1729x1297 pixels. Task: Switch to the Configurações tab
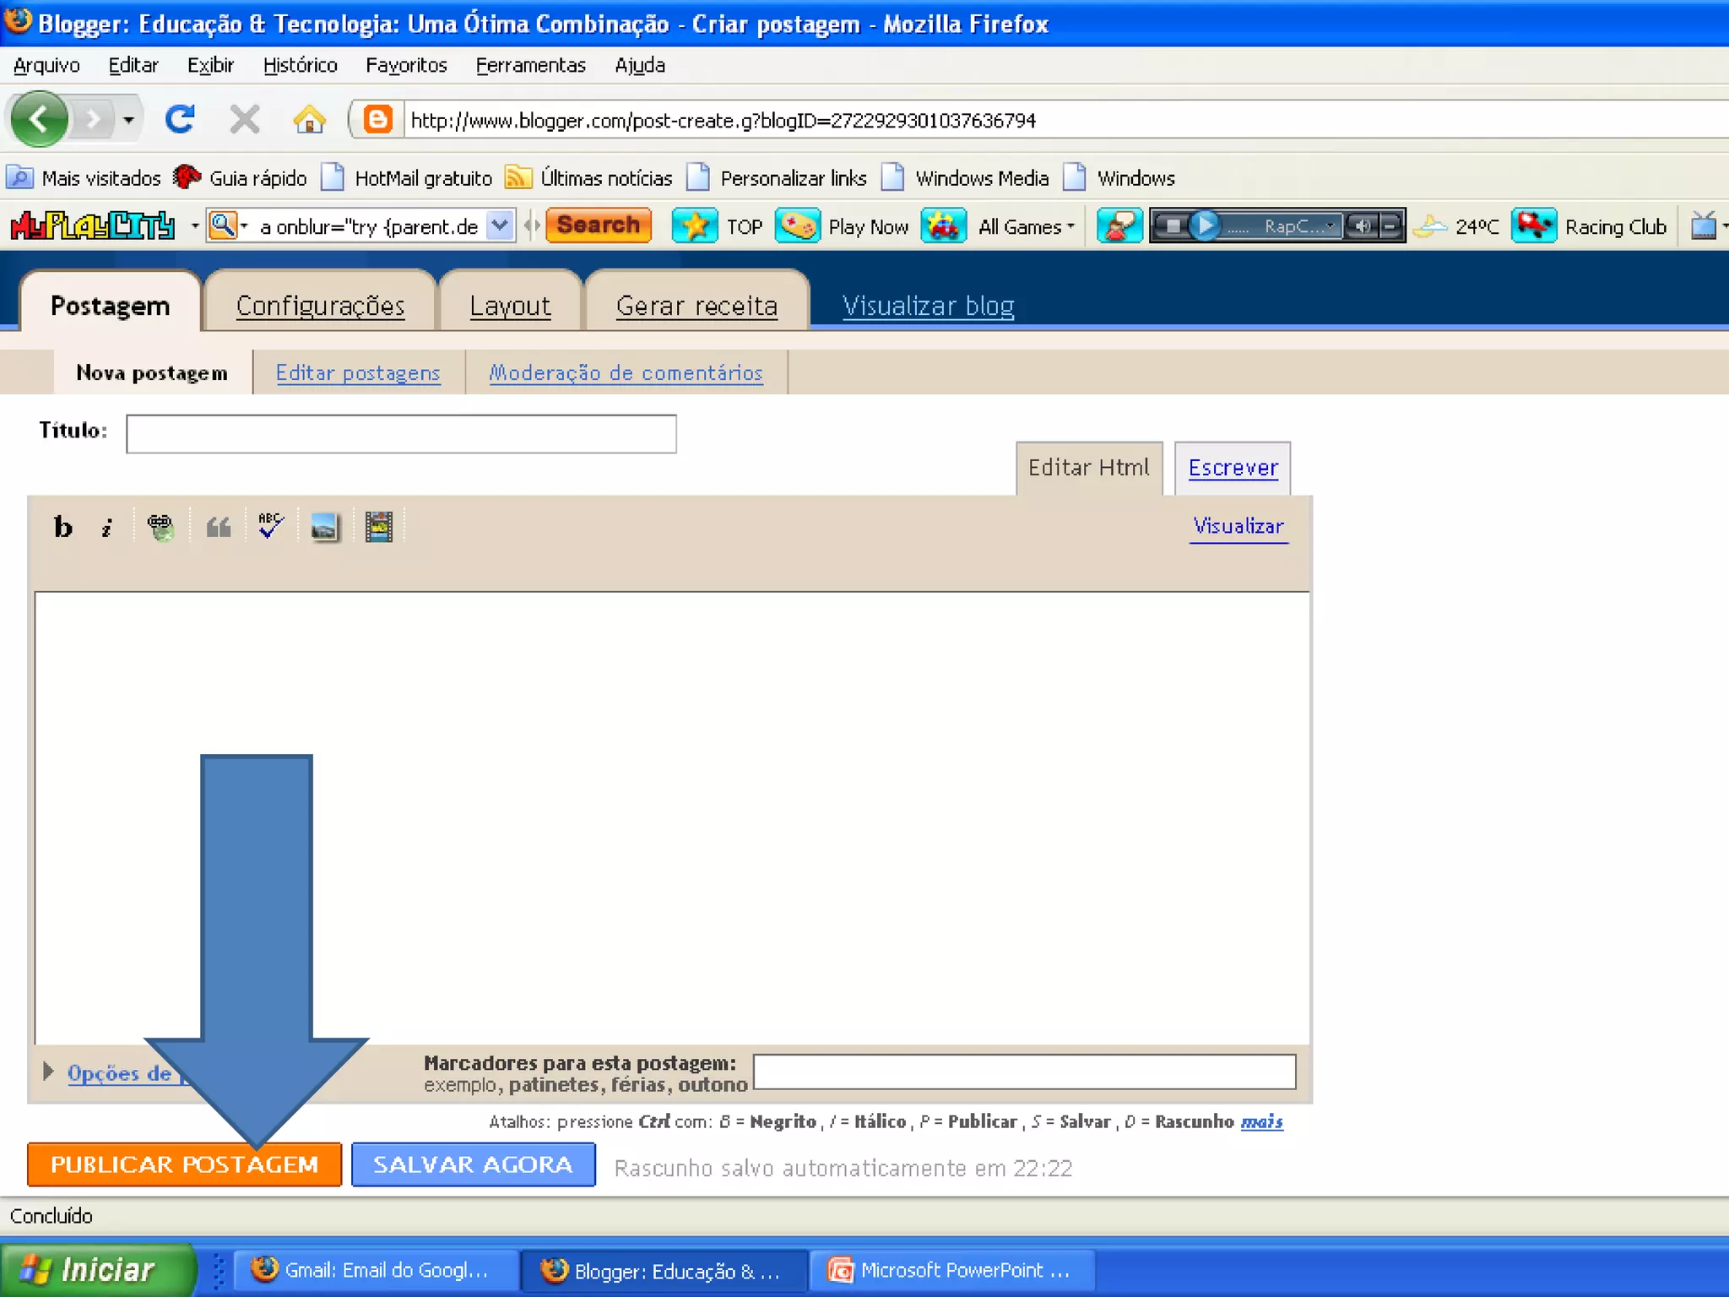(x=320, y=306)
